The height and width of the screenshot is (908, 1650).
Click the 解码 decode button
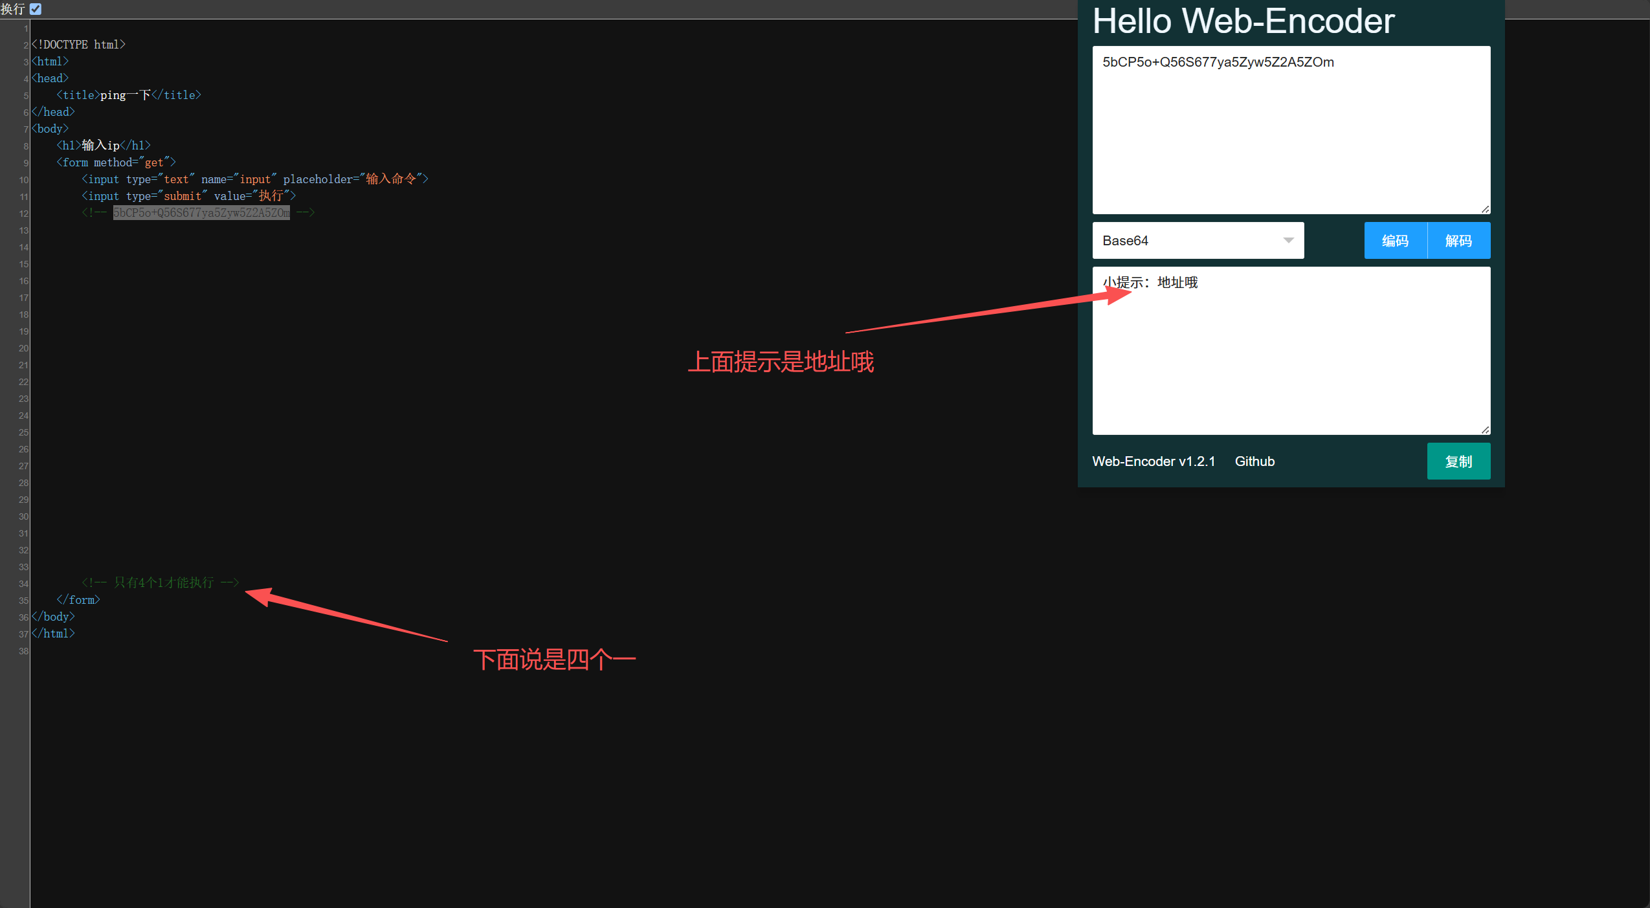(1459, 241)
